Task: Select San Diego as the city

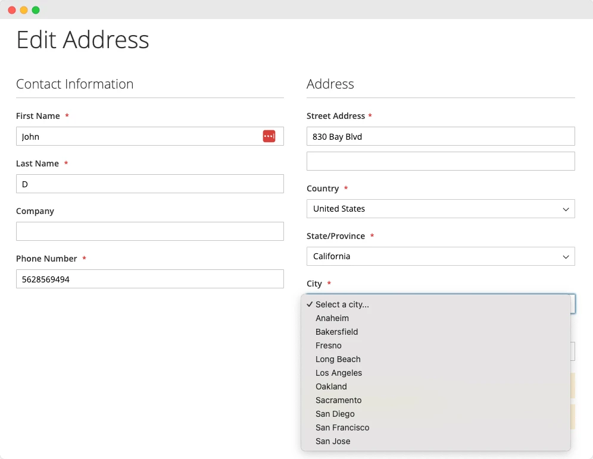Action: click(x=335, y=414)
